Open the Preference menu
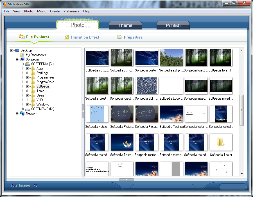This screenshot has width=253, height=197. [71, 11]
